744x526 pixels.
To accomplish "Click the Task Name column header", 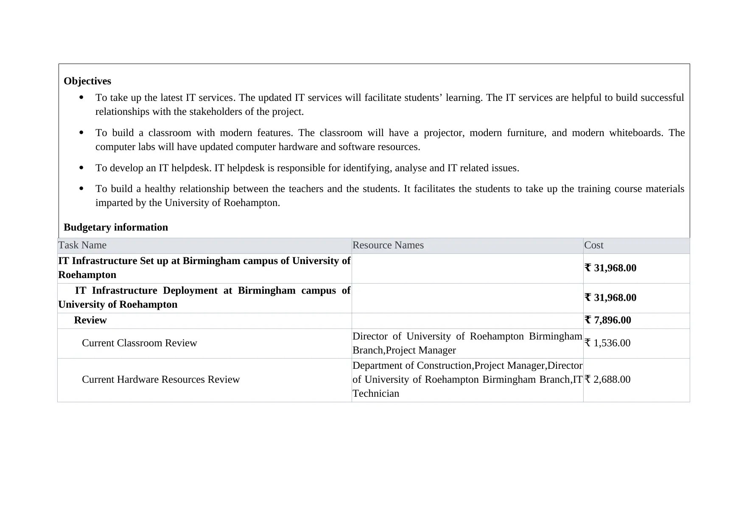I will [x=204, y=245].
